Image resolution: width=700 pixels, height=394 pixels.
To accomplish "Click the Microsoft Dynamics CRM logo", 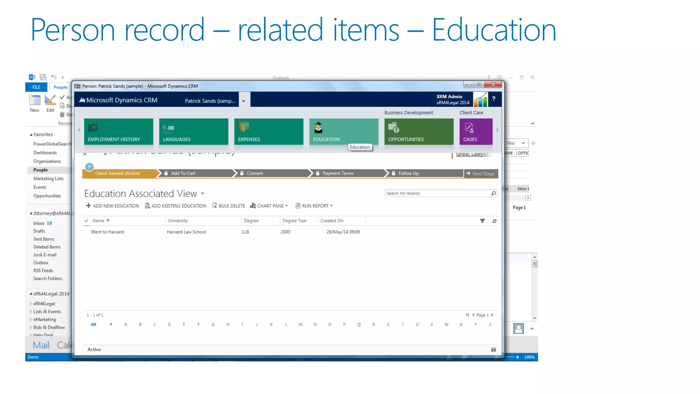I will [118, 100].
